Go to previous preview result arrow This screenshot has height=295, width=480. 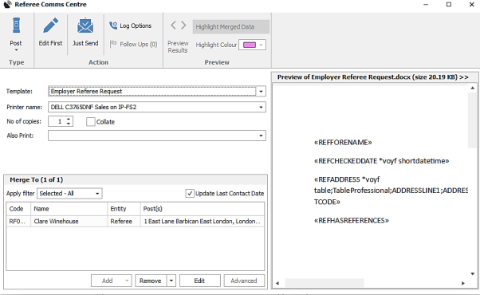click(173, 25)
